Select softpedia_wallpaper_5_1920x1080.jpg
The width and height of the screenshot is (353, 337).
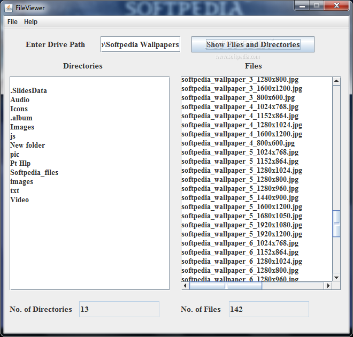pyautogui.click(x=242, y=225)
